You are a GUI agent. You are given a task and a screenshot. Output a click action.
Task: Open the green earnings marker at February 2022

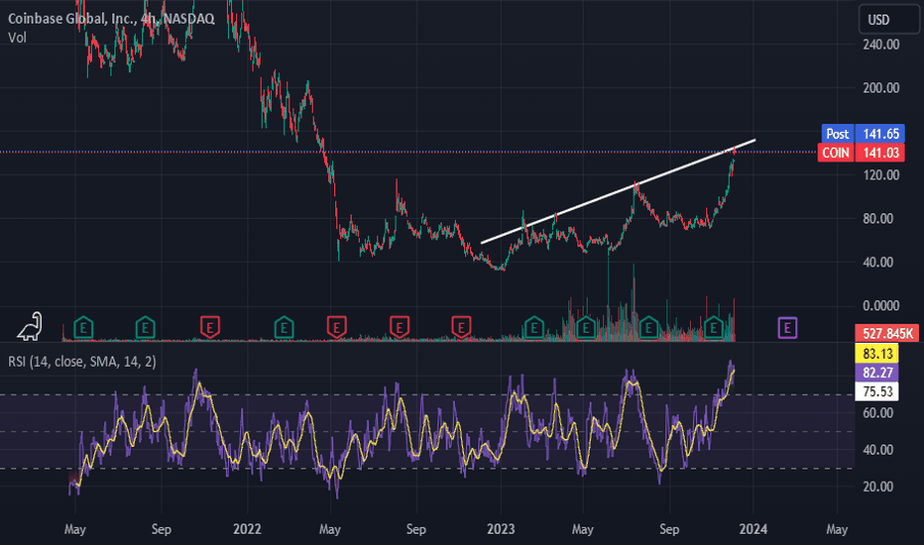pyautogui.click(x=284, y=327)
